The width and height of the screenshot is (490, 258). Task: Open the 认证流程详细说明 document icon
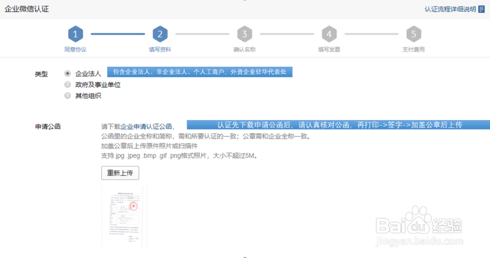(482, 9)
